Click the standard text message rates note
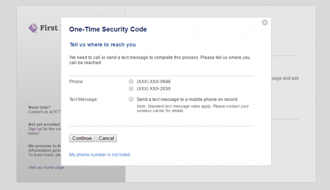 tap(192, 108)
